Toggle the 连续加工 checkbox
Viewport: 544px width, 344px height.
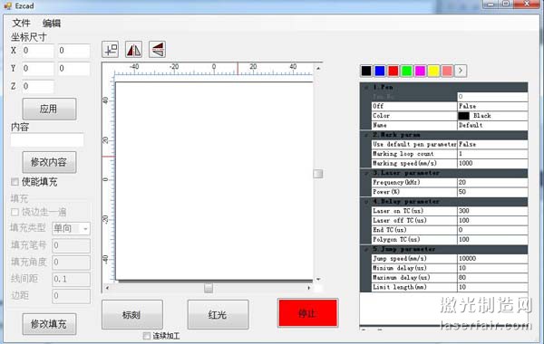point(147,336)
